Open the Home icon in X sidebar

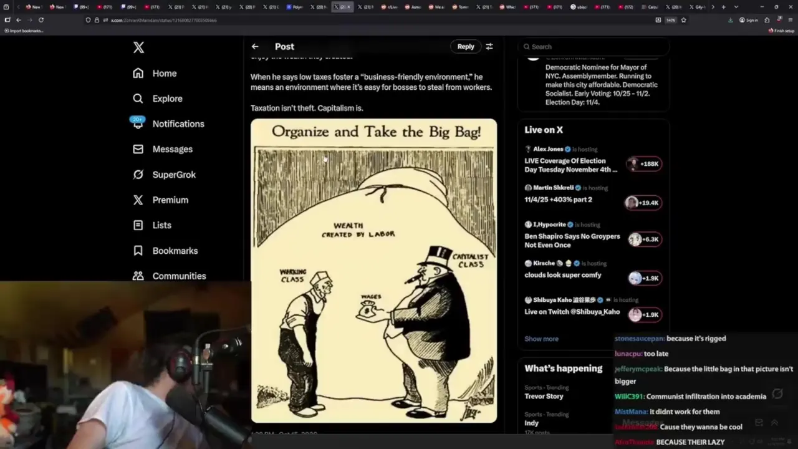pyautogui.click(x=138, y=73)
